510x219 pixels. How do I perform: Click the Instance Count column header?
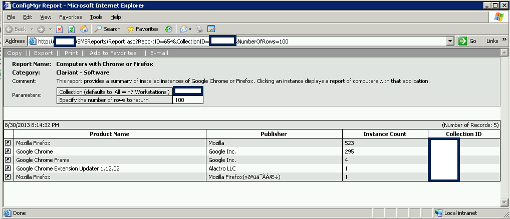(385, 134)
